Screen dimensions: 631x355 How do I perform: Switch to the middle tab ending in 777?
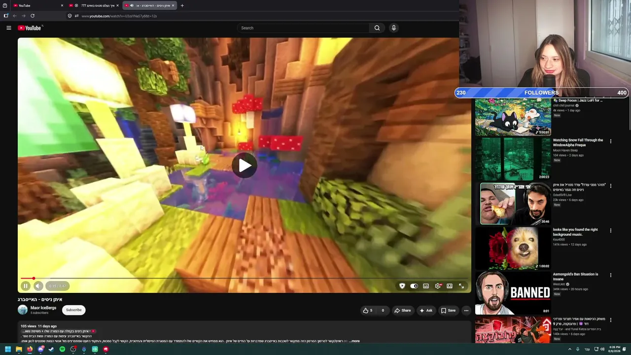[94, 5]
